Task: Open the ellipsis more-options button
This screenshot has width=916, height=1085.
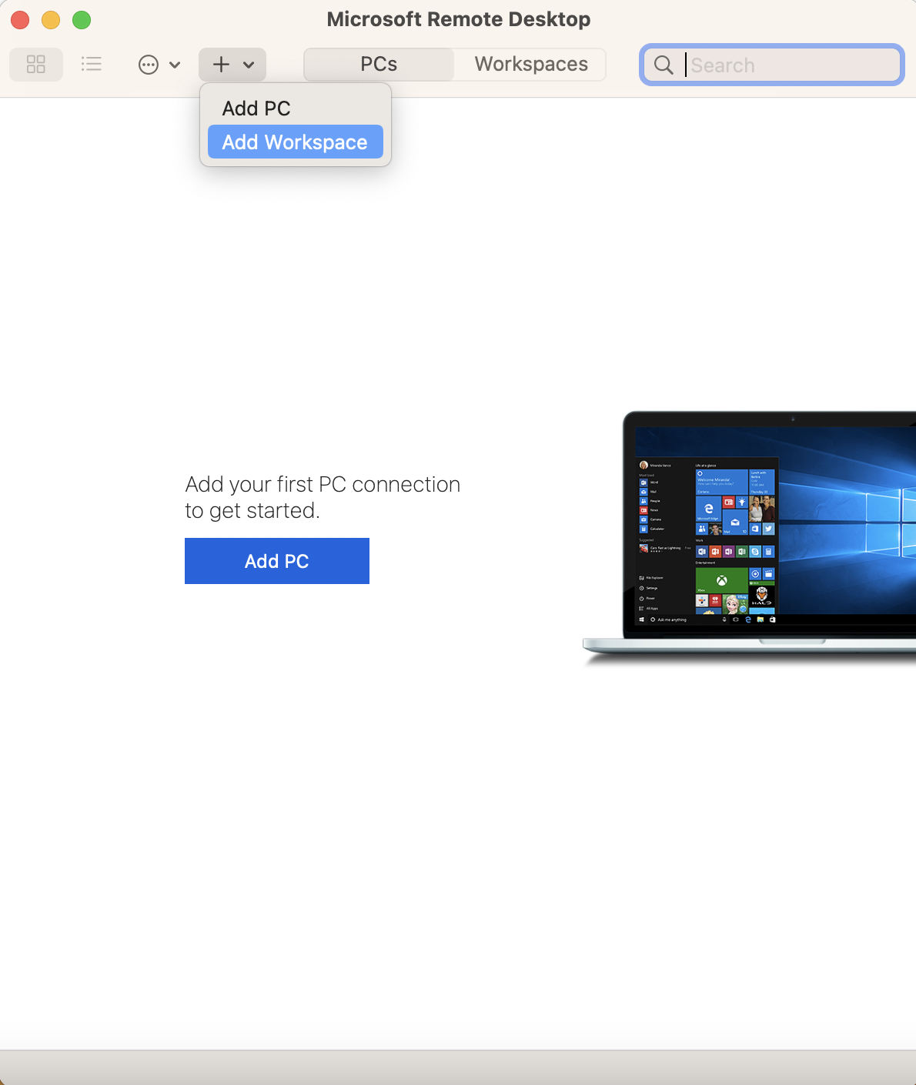Action: coord(149,65)
